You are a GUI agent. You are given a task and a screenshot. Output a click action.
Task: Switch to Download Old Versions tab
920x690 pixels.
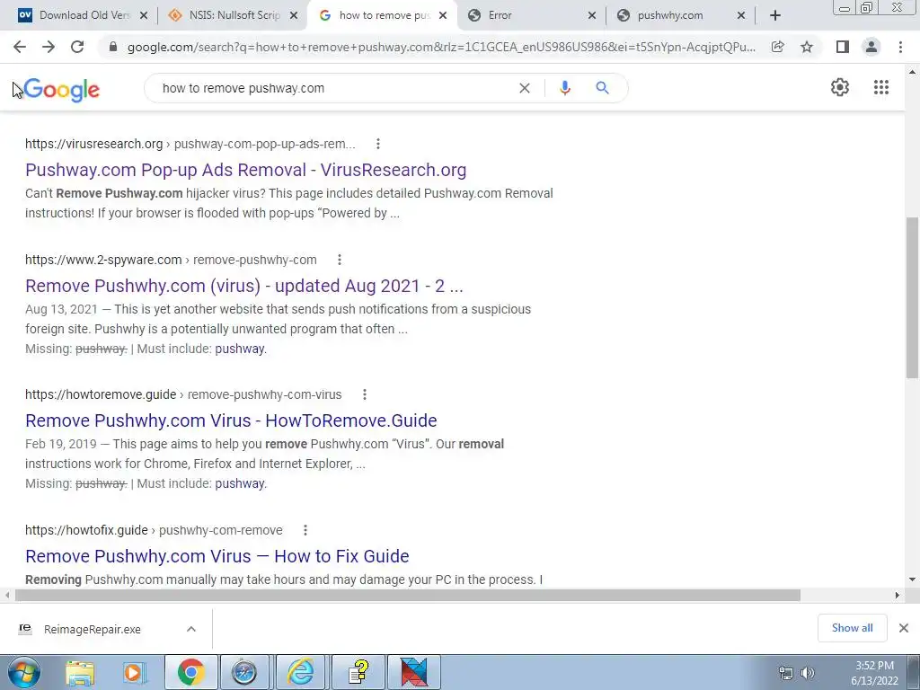click(x=84, y=16)
